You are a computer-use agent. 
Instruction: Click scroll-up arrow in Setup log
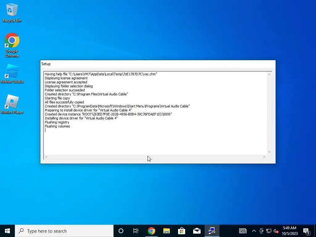(269, 74)
